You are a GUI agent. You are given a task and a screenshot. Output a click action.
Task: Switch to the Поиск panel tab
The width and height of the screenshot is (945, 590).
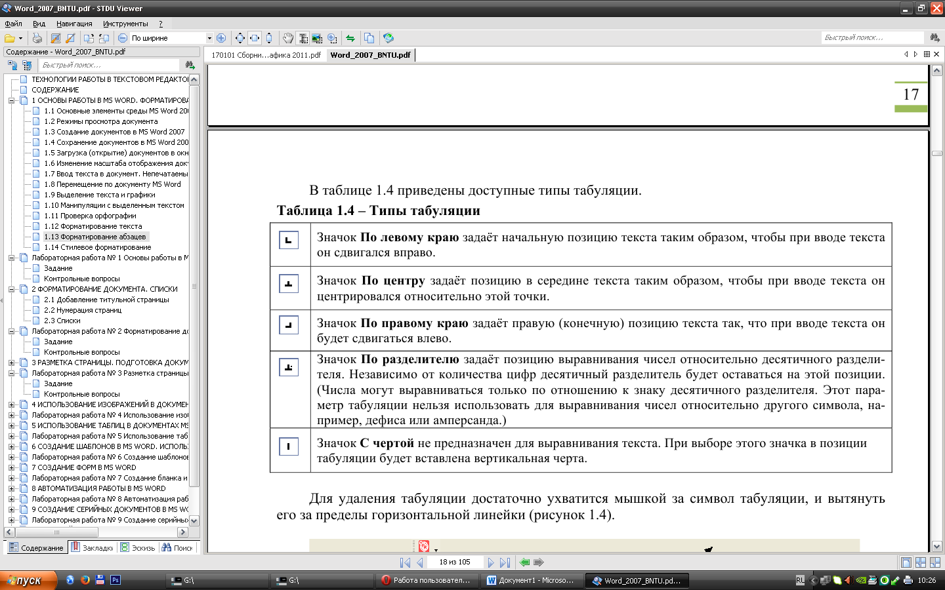177,547
